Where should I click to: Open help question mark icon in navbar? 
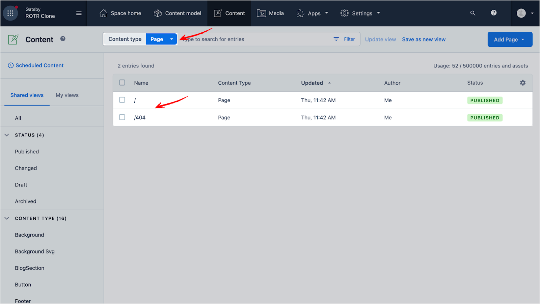(494, 13)
